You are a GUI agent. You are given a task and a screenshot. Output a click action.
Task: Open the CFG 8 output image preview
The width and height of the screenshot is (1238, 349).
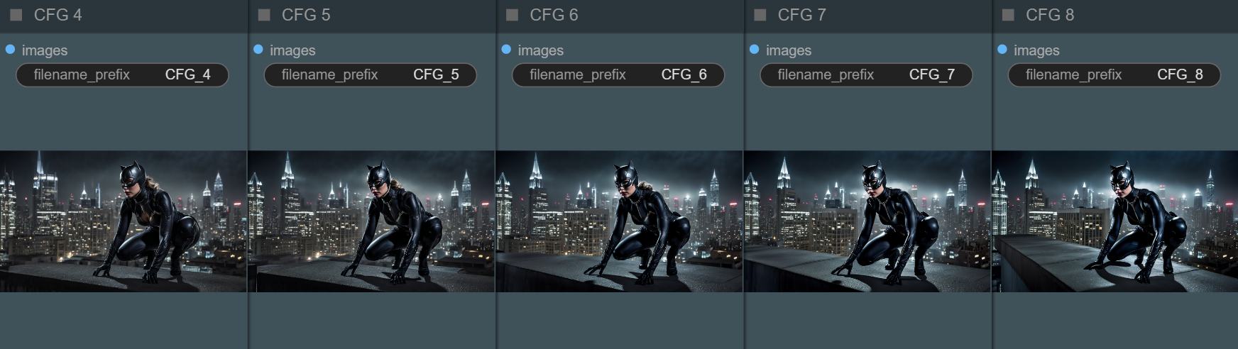(x=1114, y=221)
